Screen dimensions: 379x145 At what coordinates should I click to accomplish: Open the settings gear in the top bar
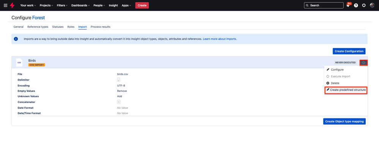(364, 5)
